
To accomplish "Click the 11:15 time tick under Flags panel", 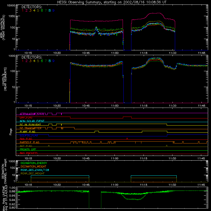I will [x=143, y=159].
